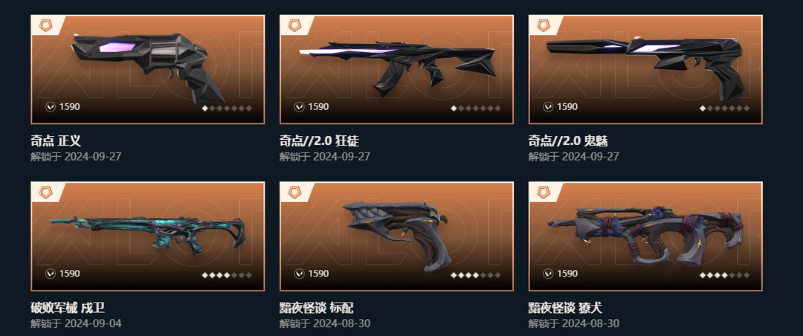This screenshot has height=336, width=803.
Task: Click the VP currency icon on 破败军械 戍卫 card
Action: tap(51, 274)
